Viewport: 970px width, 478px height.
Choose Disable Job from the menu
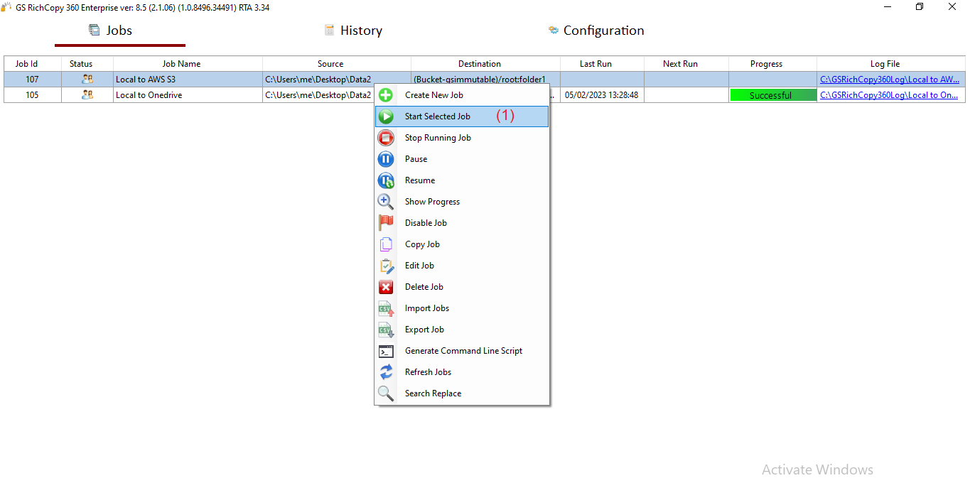click(x=462, y=223)
